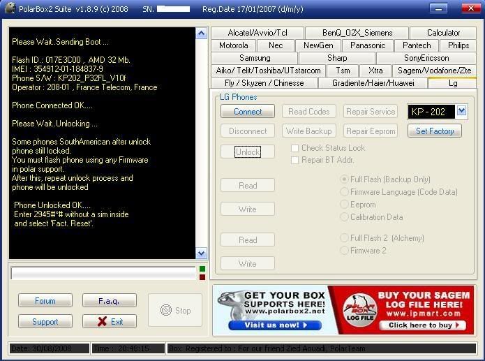Open the Tsm tab
The image size is (485, 361).
tap(343, 71)
